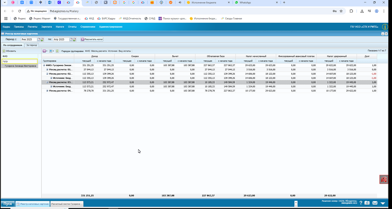The image size is (392, 209).
Task: Expand the Месяц расчета: 01 row
Action: (x=47, y=69)
